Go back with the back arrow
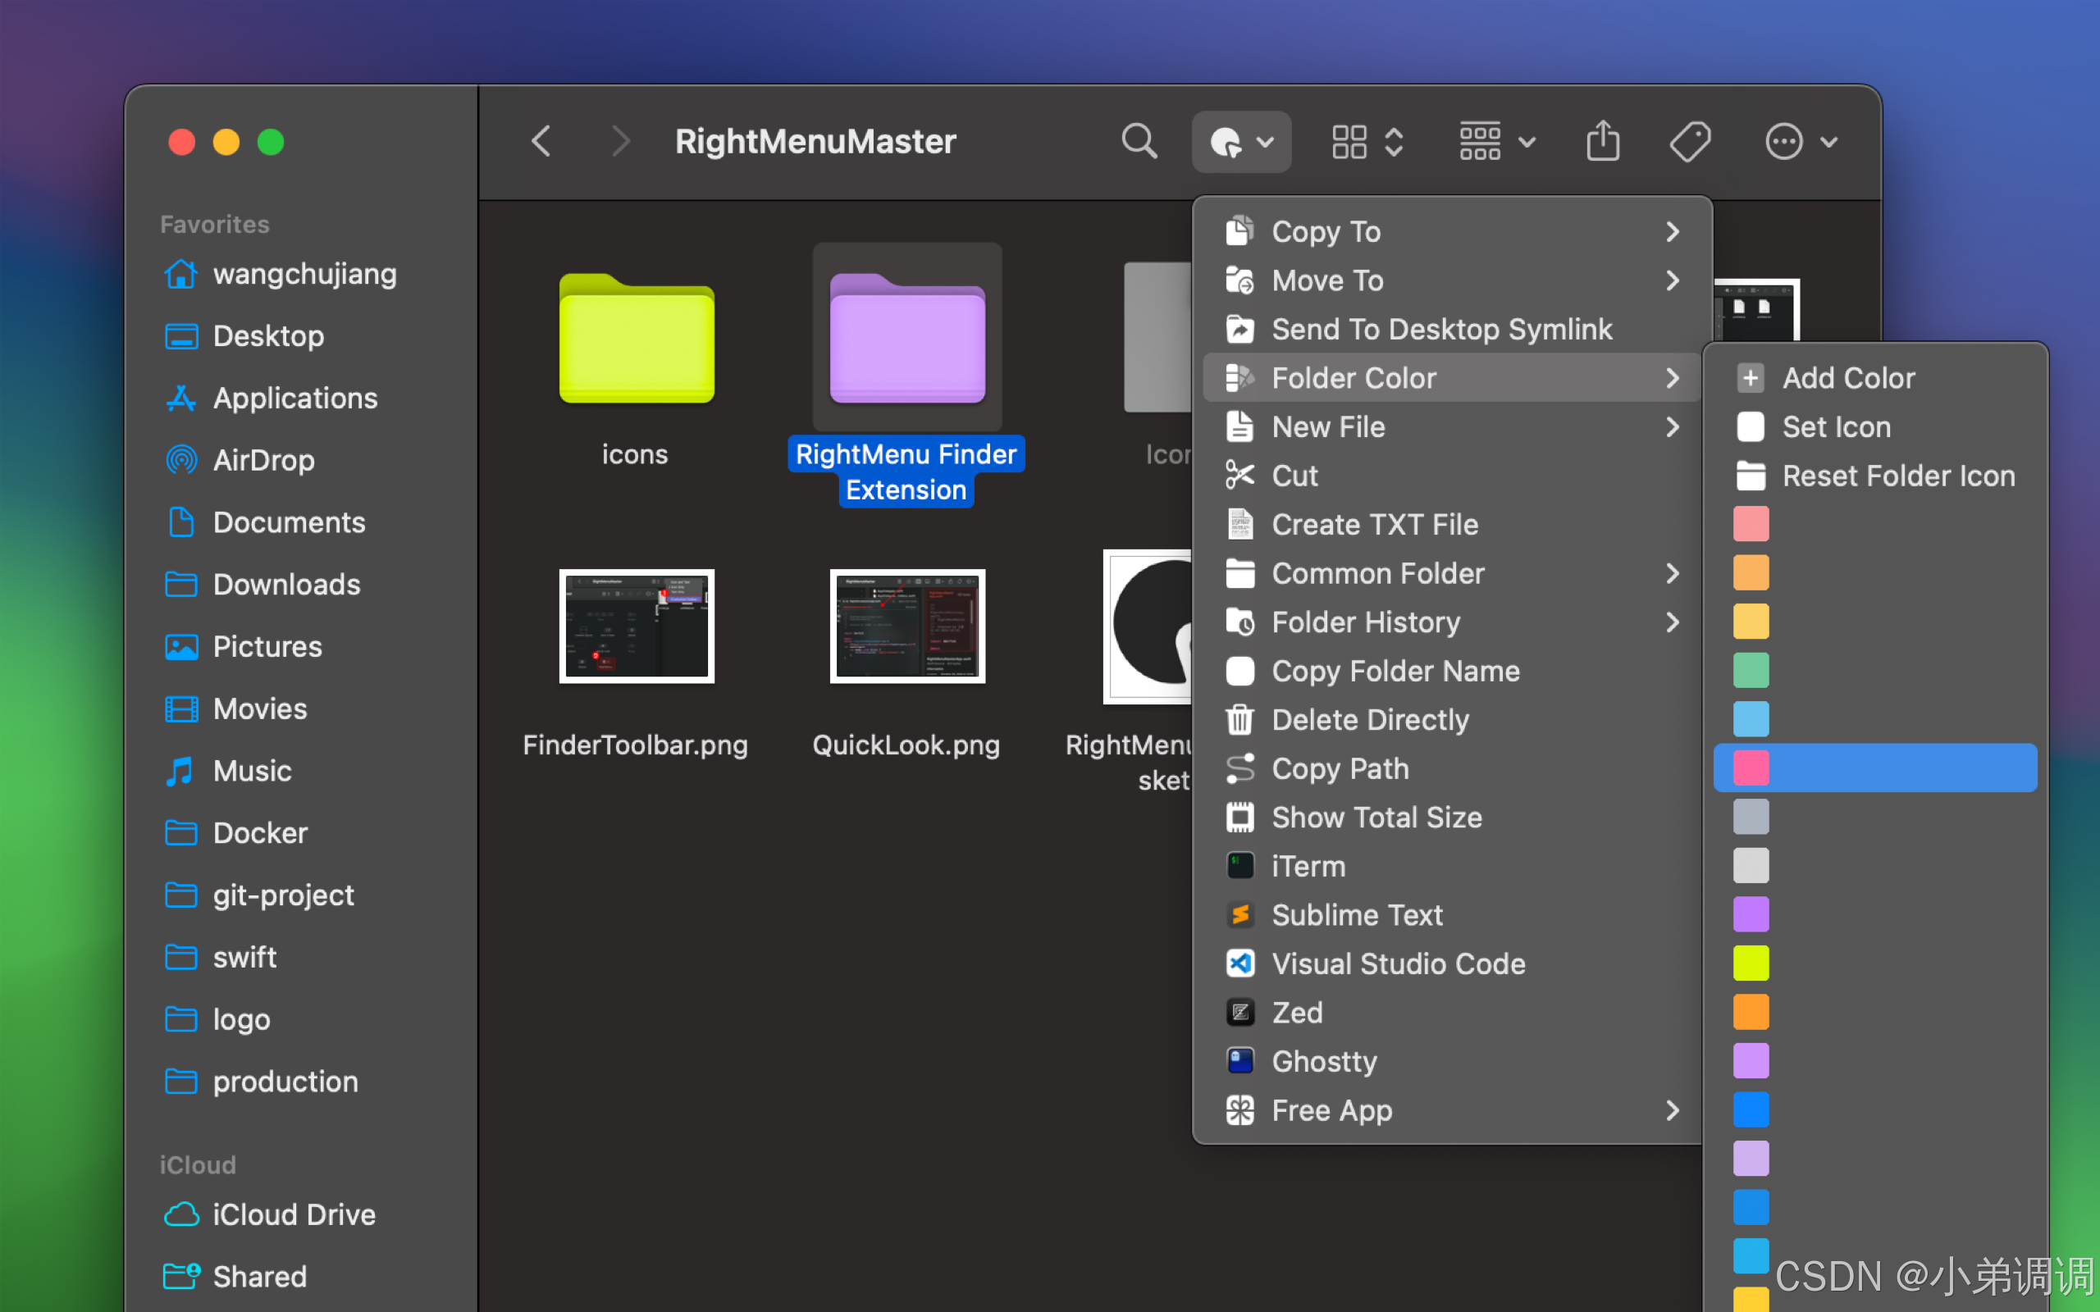This screenshot has height=1312, width=2100. (541, 141)
